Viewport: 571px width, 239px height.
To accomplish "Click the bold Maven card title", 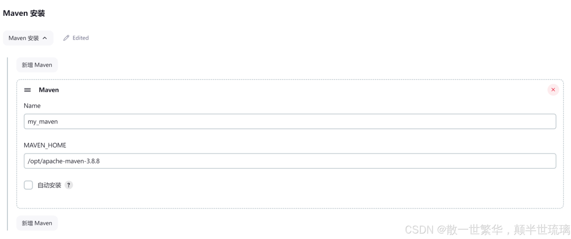I will coord(49,90).
